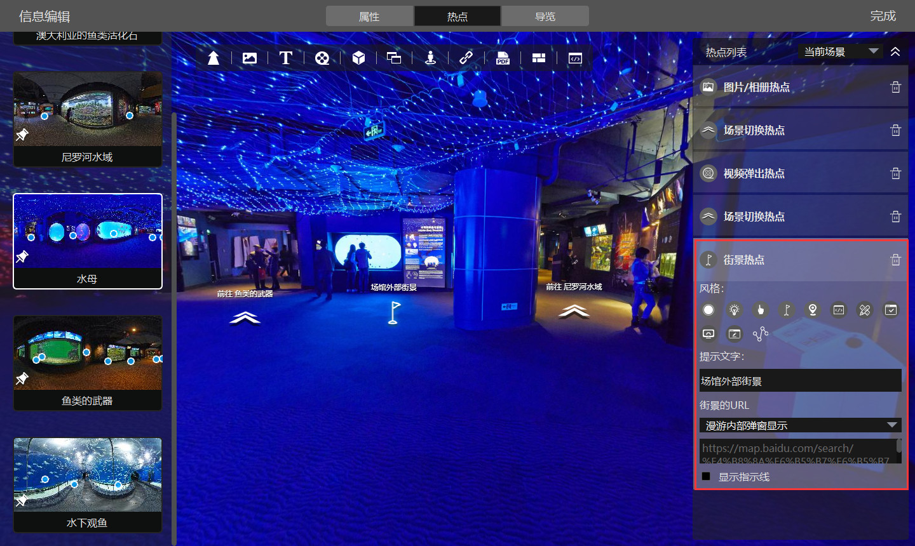The height and width of the screenshot is (546, 915).
Task: Collapse the hotspot list with double chevron
Action: click(895, 51)
